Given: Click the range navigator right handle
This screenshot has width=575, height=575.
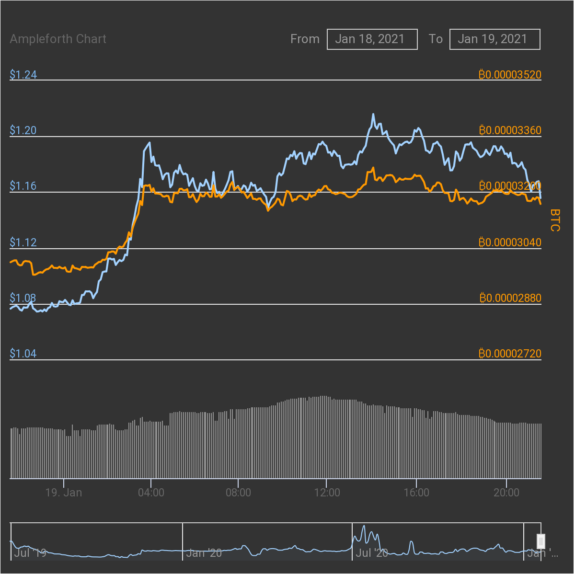Looking at the screenshot, I should 541,541.
